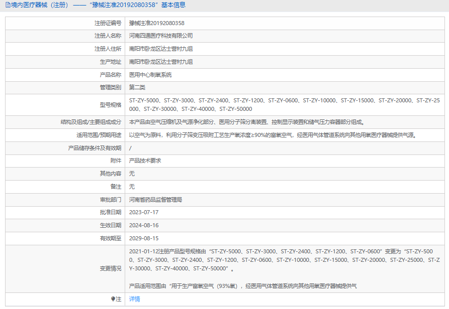Click the 型号规格 model list text
The image size is (449, 309).
pos(285,104)
